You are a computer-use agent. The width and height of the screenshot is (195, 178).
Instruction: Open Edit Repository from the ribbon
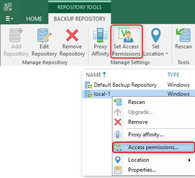44,42
